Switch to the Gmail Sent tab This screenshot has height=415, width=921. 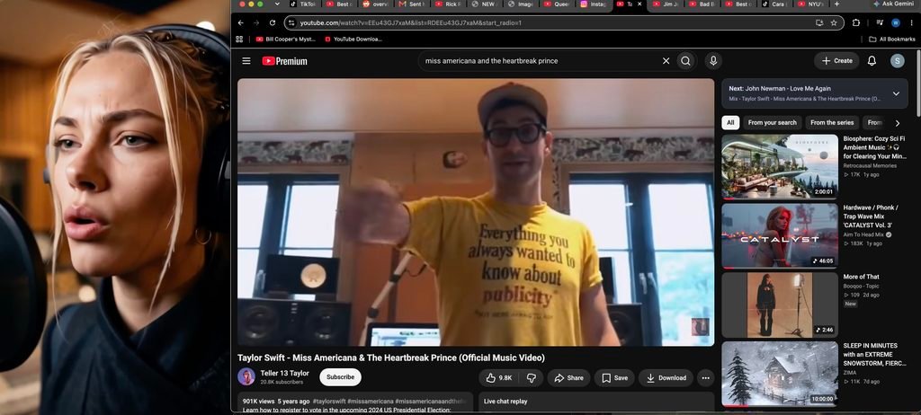tap(412, 4)
